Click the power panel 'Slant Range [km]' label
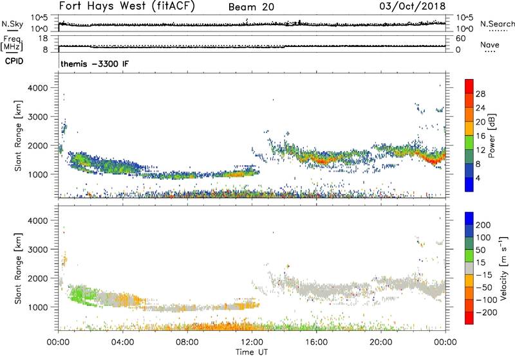 coord(18,136)
